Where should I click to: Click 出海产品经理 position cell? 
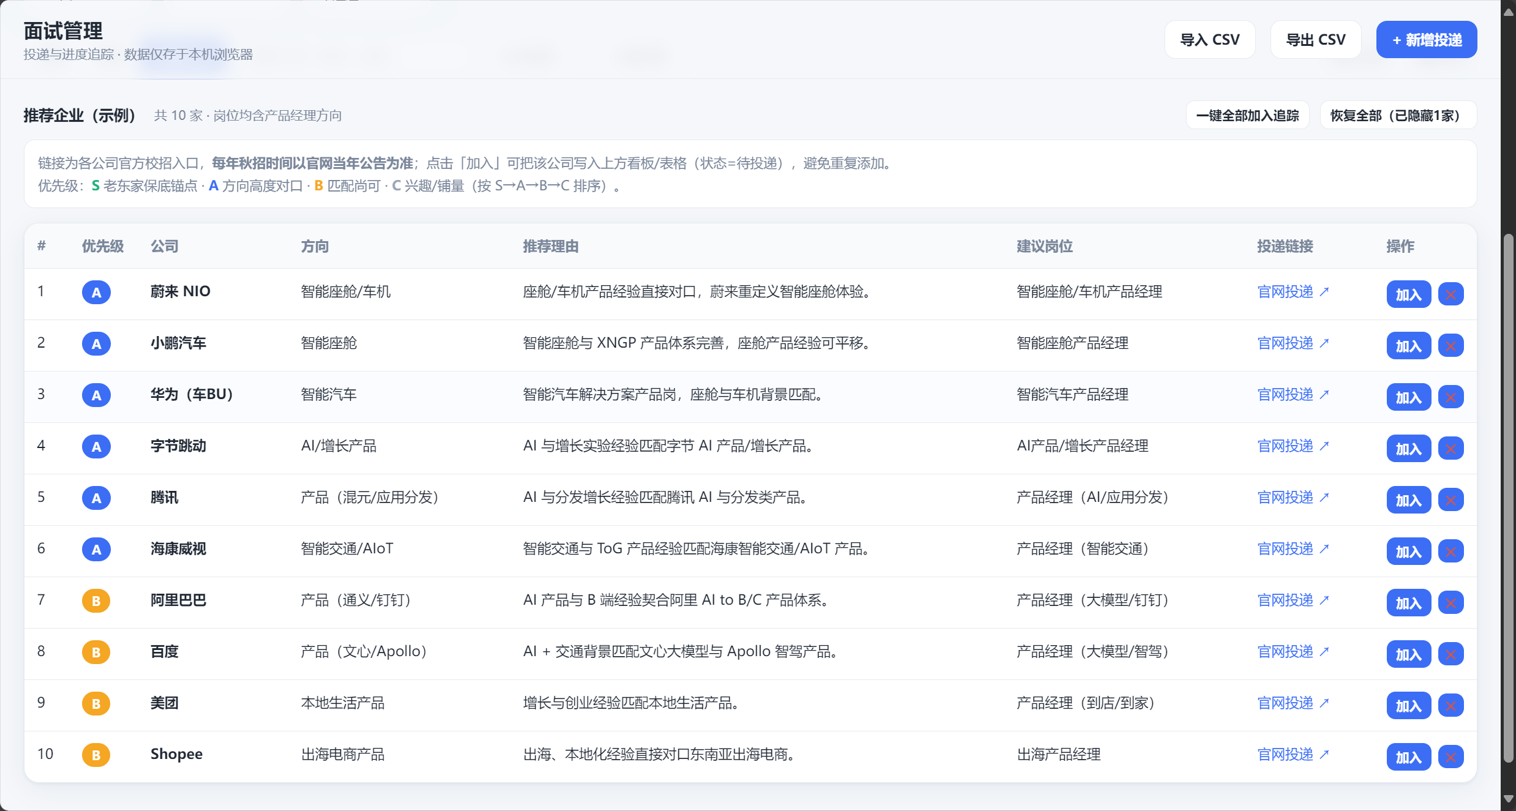pos(1059,755)
